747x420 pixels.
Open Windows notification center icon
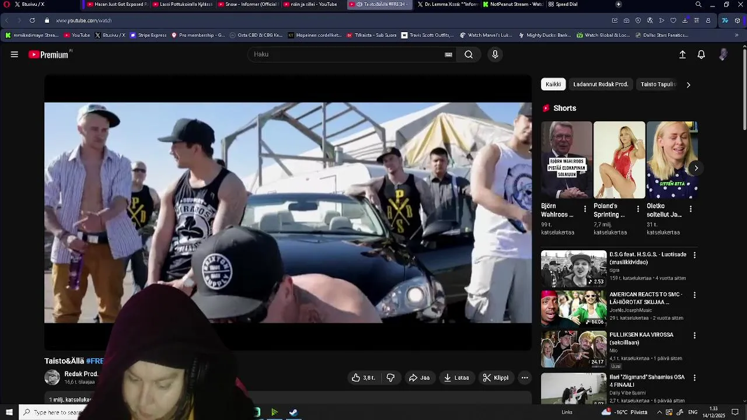[735, 412]
